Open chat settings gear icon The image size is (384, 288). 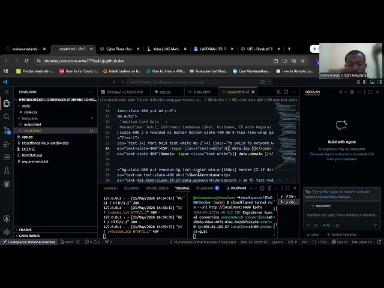coord(352,92)
